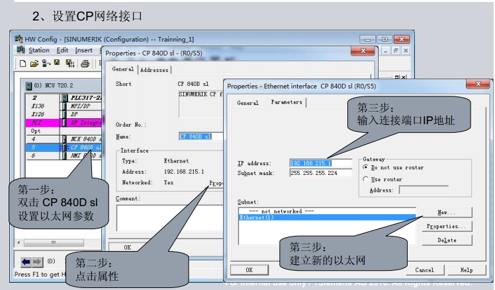Select the 'HMI' row in slot 6

click(64, 155)
